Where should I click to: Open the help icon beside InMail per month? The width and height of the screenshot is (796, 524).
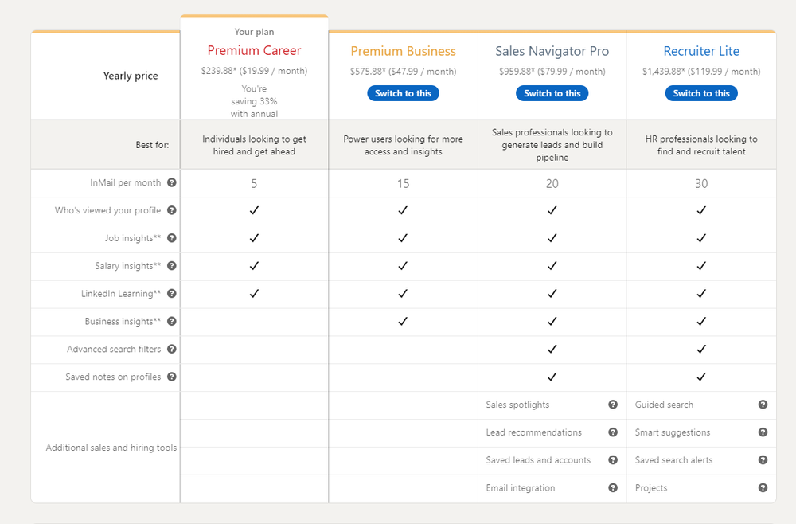[172, 182]
